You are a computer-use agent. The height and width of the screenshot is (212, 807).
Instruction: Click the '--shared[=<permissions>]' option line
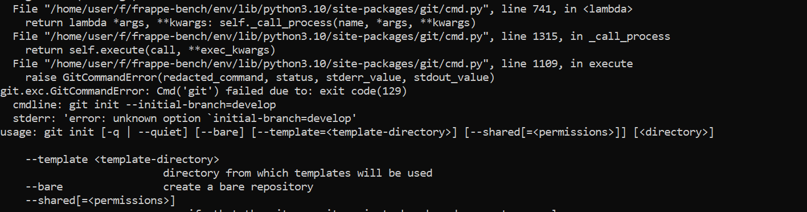click(x=100, y=200)
